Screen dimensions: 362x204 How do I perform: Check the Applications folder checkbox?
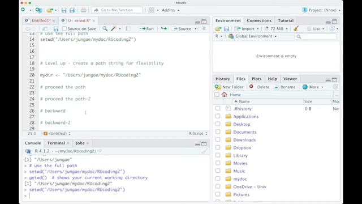[x=218, y=116]
